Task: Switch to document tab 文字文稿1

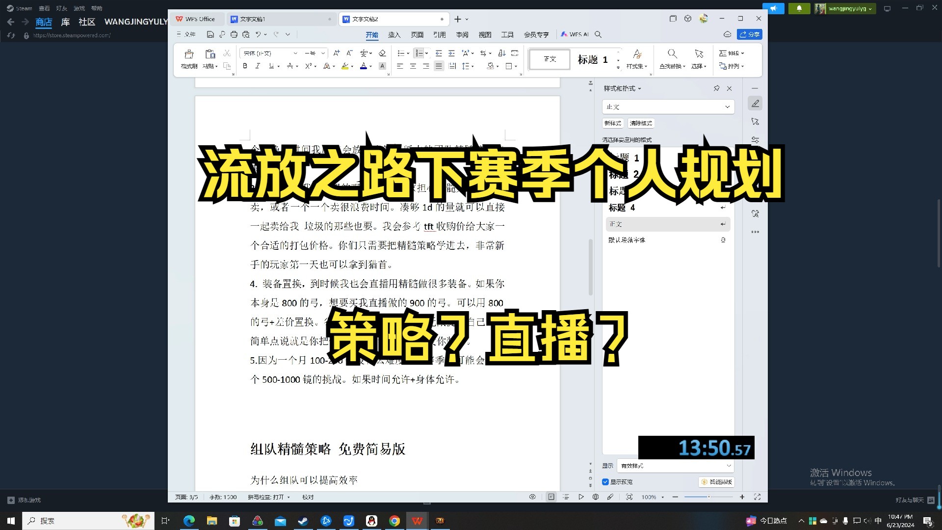Action: tap(281, 19)
